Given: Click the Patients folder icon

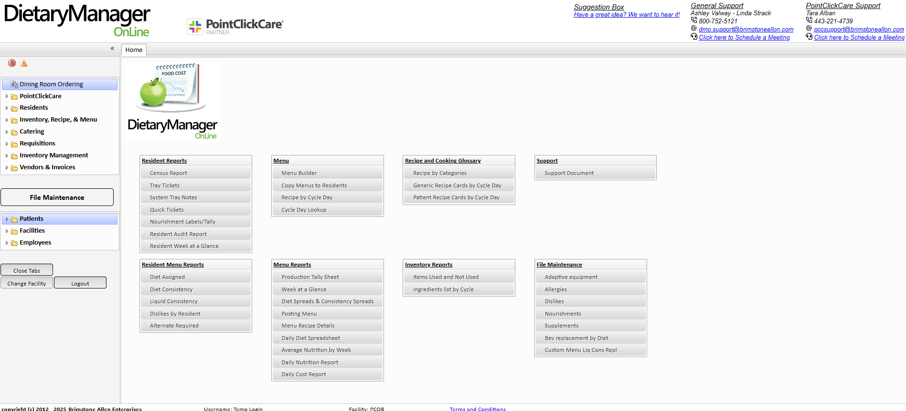Looking at the screenshot, I should 14,219.
